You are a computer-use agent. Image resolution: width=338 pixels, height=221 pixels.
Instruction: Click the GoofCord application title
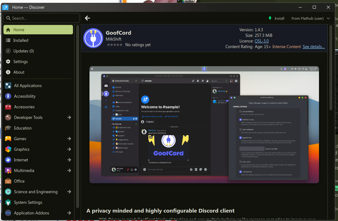[x=118, y=33]
